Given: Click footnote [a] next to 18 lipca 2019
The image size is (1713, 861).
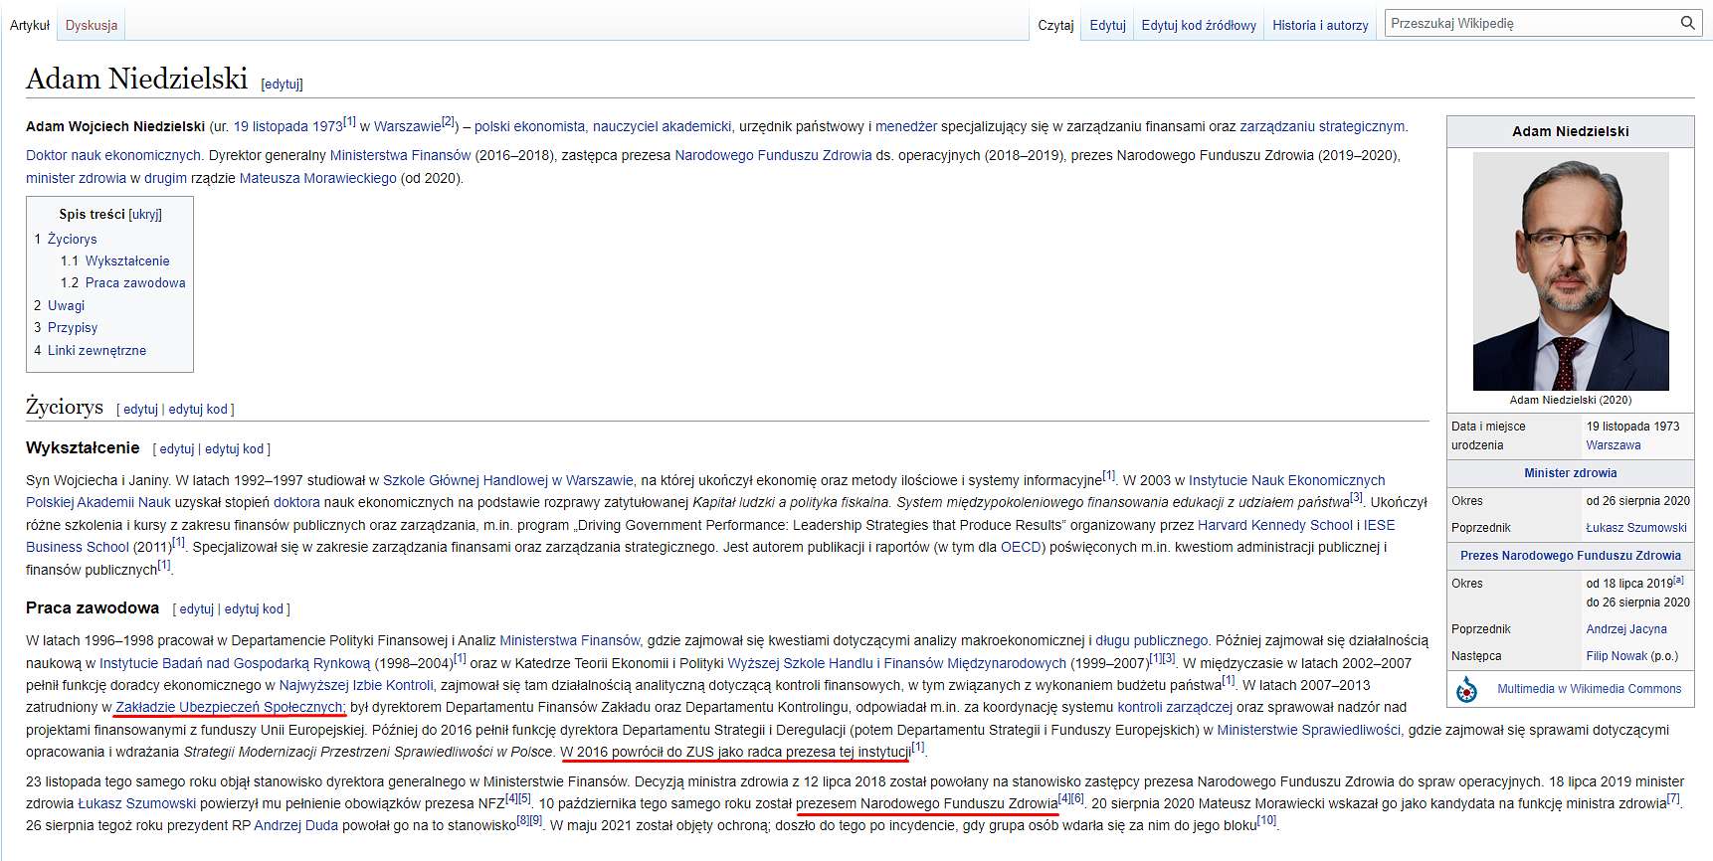Looking at the screenshot, I should click(1678, 580).
